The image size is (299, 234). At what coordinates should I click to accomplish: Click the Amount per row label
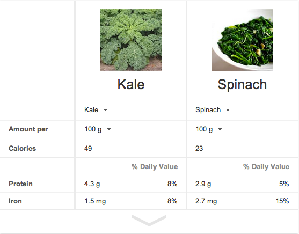(28, 129)
